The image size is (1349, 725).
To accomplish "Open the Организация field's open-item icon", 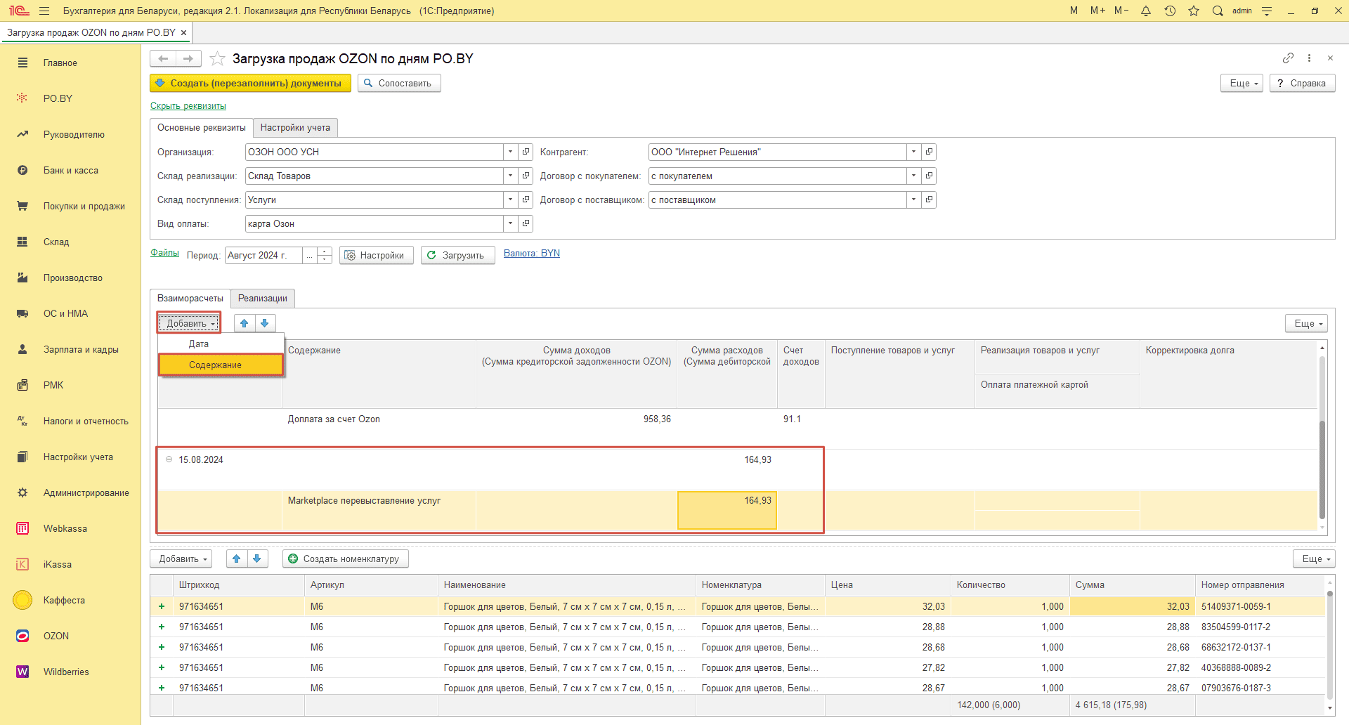I will (526, 152).
